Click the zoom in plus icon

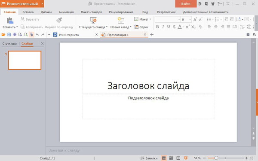[246, 158]
